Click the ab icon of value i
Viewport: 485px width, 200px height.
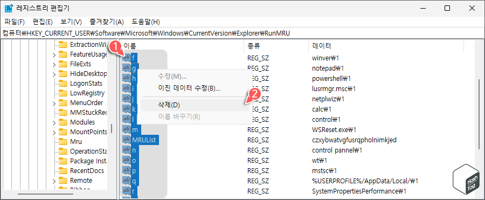coord(126,88)
